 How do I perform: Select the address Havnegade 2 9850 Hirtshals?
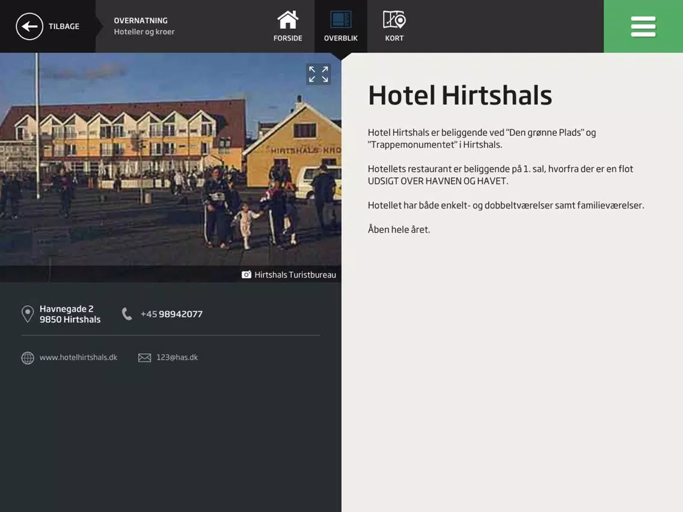pyautogui.click(x=70, y=314)
